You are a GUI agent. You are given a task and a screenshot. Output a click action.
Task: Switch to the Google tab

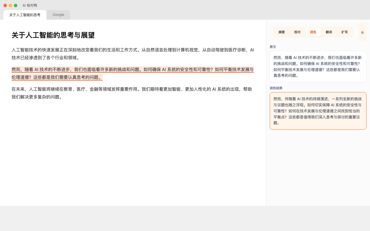pos(58,15)
